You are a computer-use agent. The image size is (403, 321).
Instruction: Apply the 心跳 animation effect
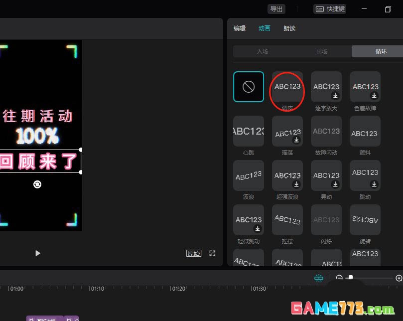[248, 131]
